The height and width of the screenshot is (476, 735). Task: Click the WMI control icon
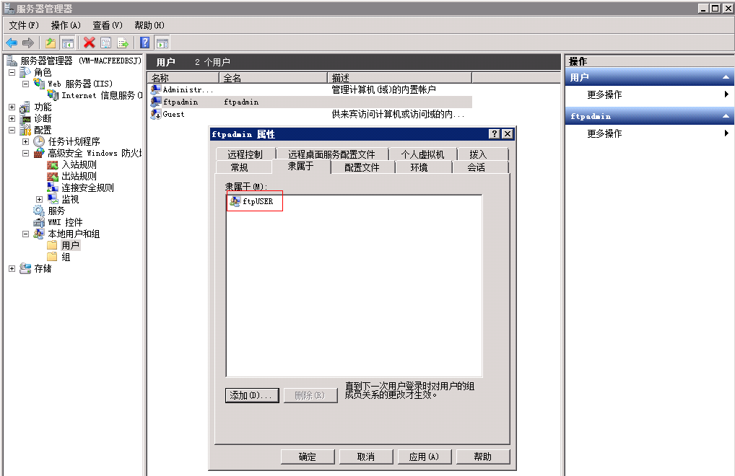[40, 222]
